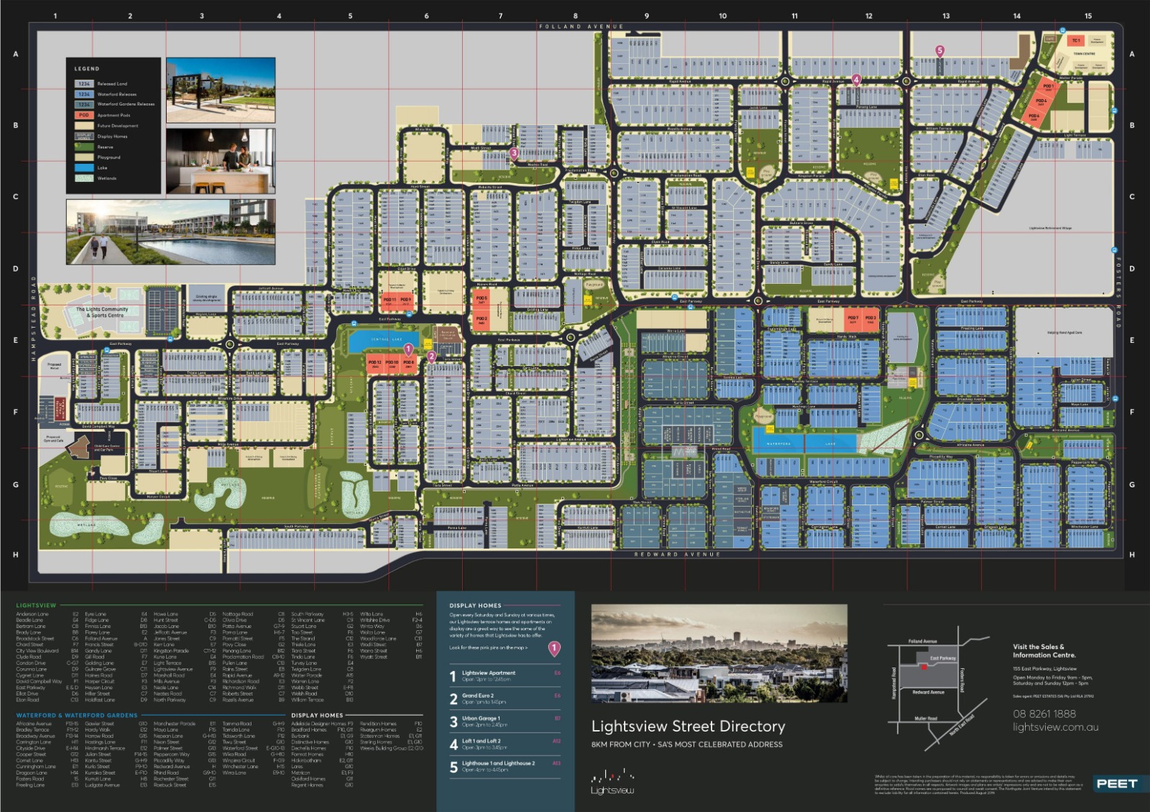
Task: Toggle the Wetlands legend entry
Action: (107, 178)
